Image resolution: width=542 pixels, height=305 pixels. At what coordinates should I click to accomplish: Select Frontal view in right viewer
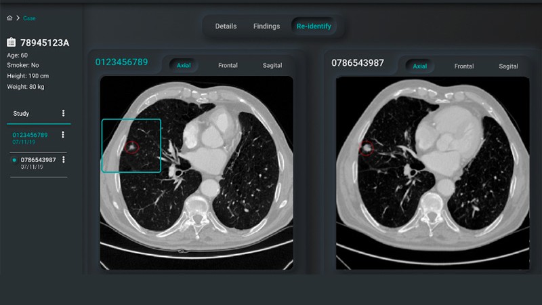point(464,66)
